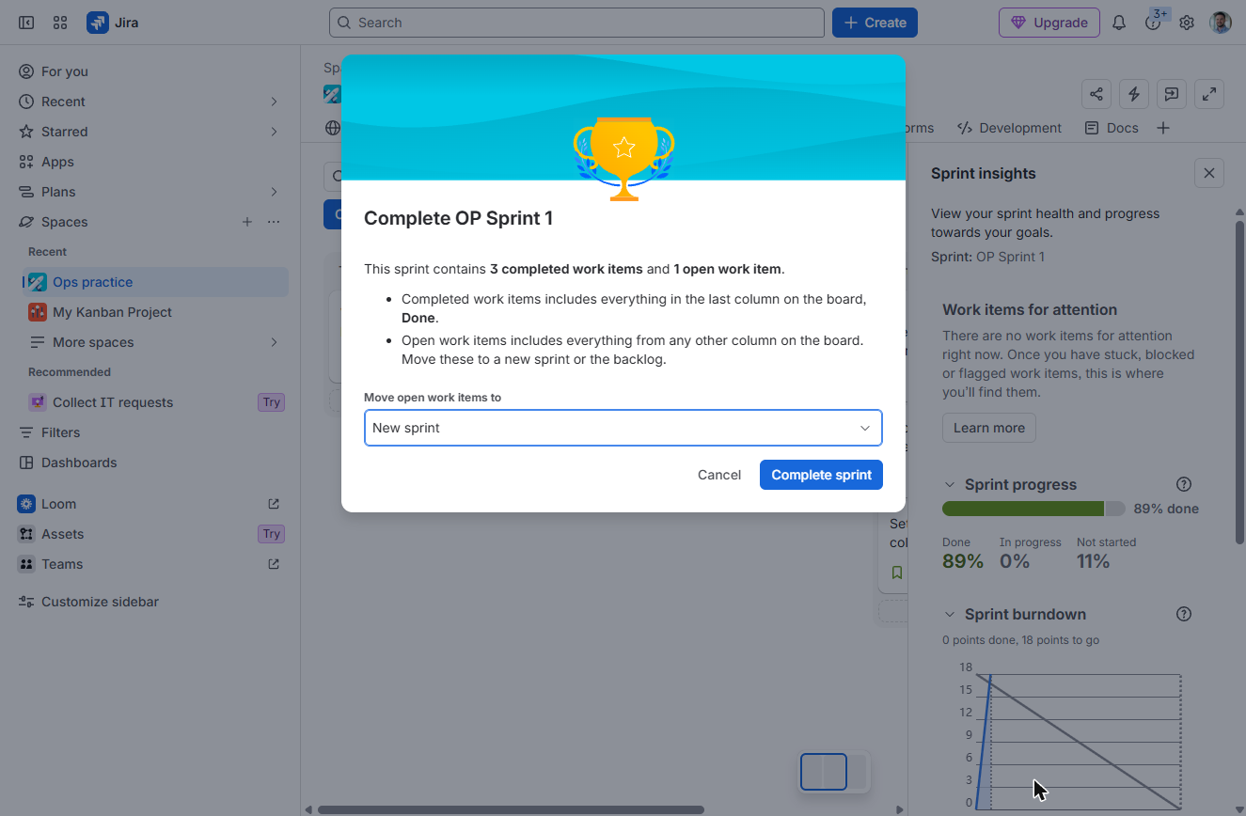The width and height of the screenshot is (1246, 816).
Task: Click the Create button
Action: pyautogui.click(x=875, y=23)
